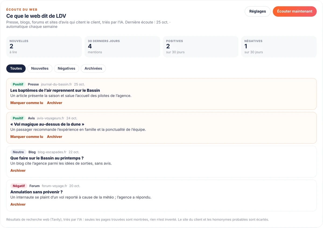Switch to the Nouvelles filter tab
The height and width of the screenshot is (228, 323).
click(x=40, y=68)
